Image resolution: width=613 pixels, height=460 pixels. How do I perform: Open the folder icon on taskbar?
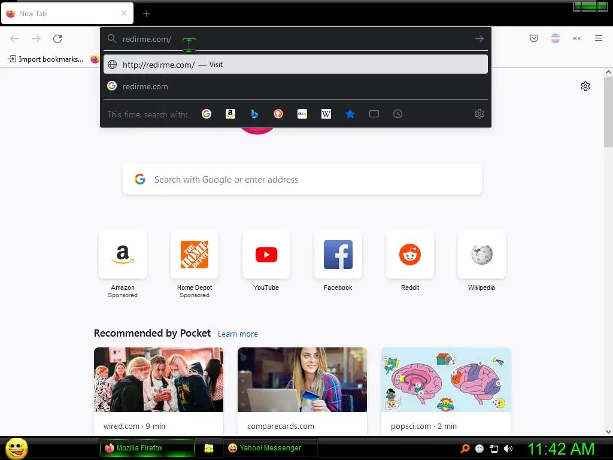click(x=209, y=448)
